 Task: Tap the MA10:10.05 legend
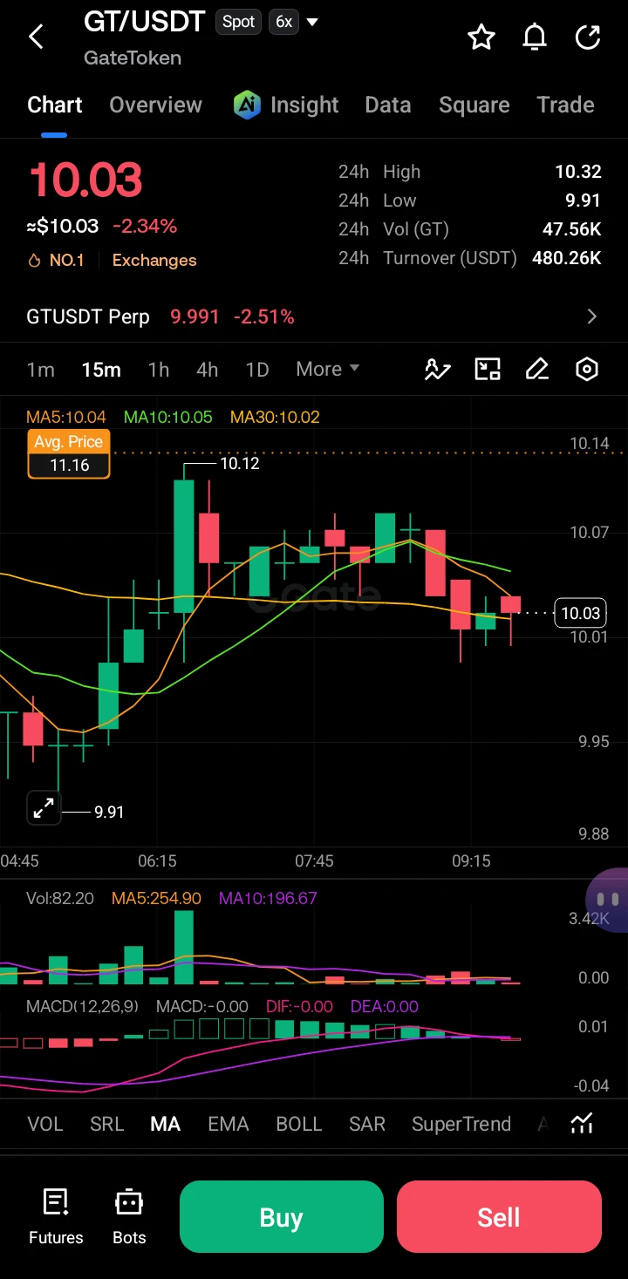[168, 417]
